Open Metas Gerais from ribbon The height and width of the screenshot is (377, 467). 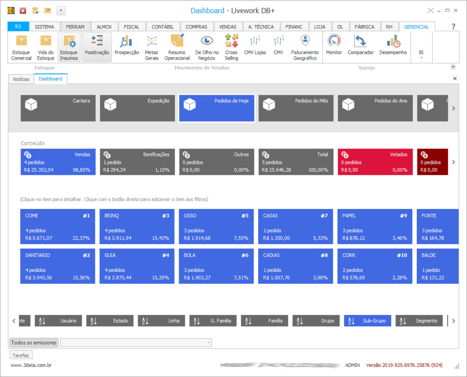pyautogui.click(x=151, y=47)
